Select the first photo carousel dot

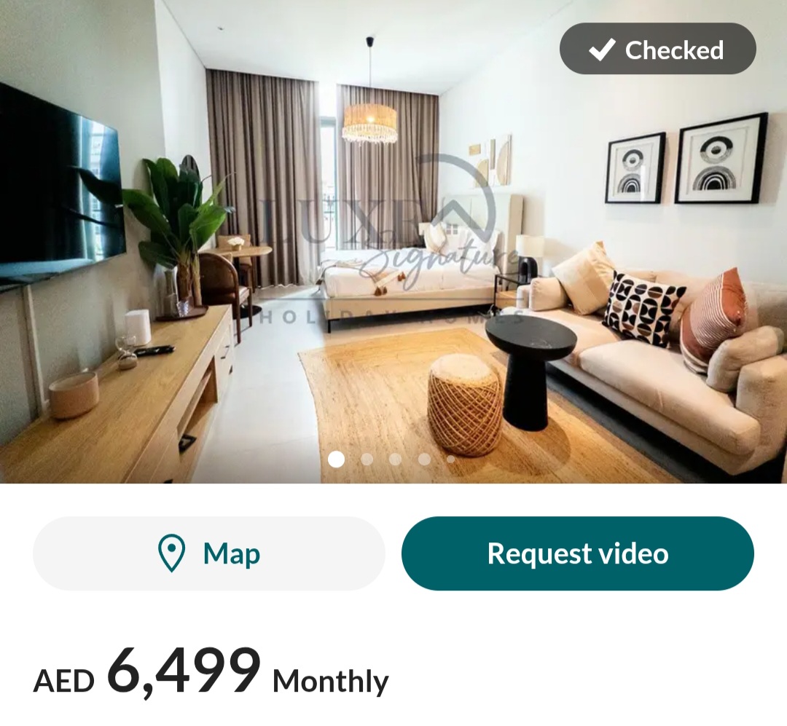336,459
